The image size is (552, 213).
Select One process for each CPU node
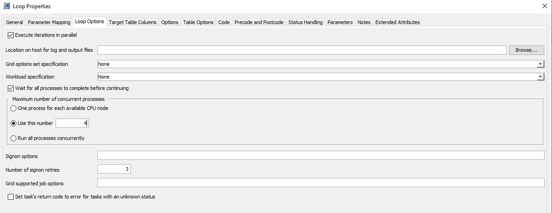14,108
